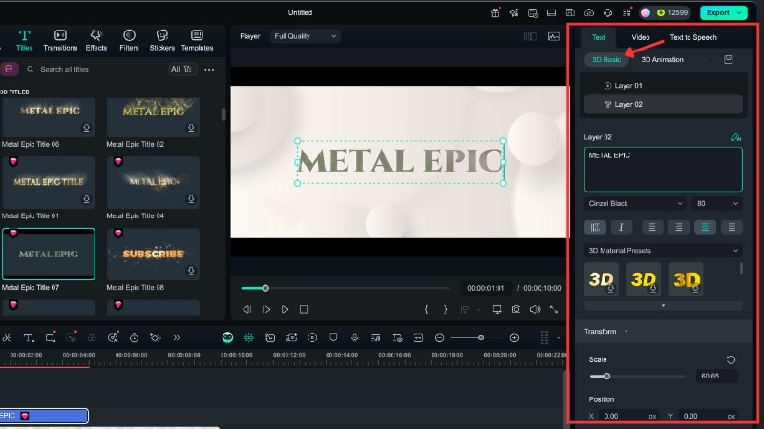The height and width of the screenshot is (429, 764).
Task: Open the Transitions panel
Action: point(60,40)
